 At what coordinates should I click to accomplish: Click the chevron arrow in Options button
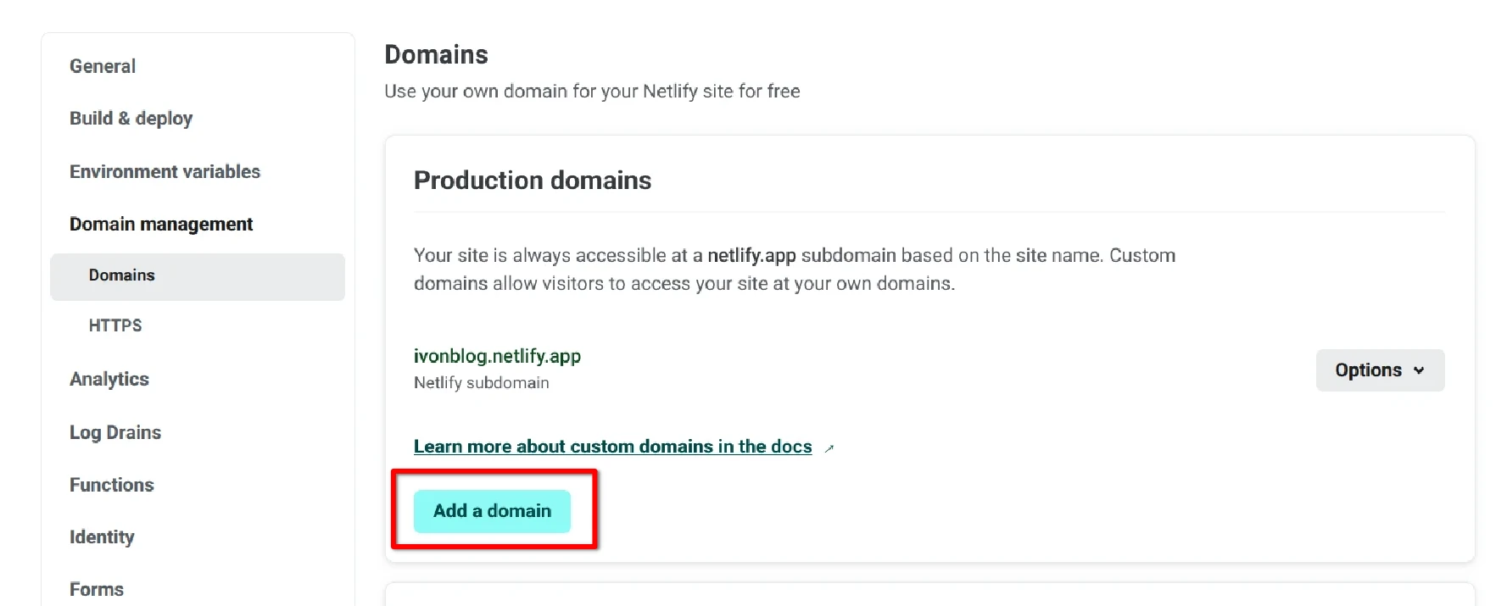[x=1419, y=370]
